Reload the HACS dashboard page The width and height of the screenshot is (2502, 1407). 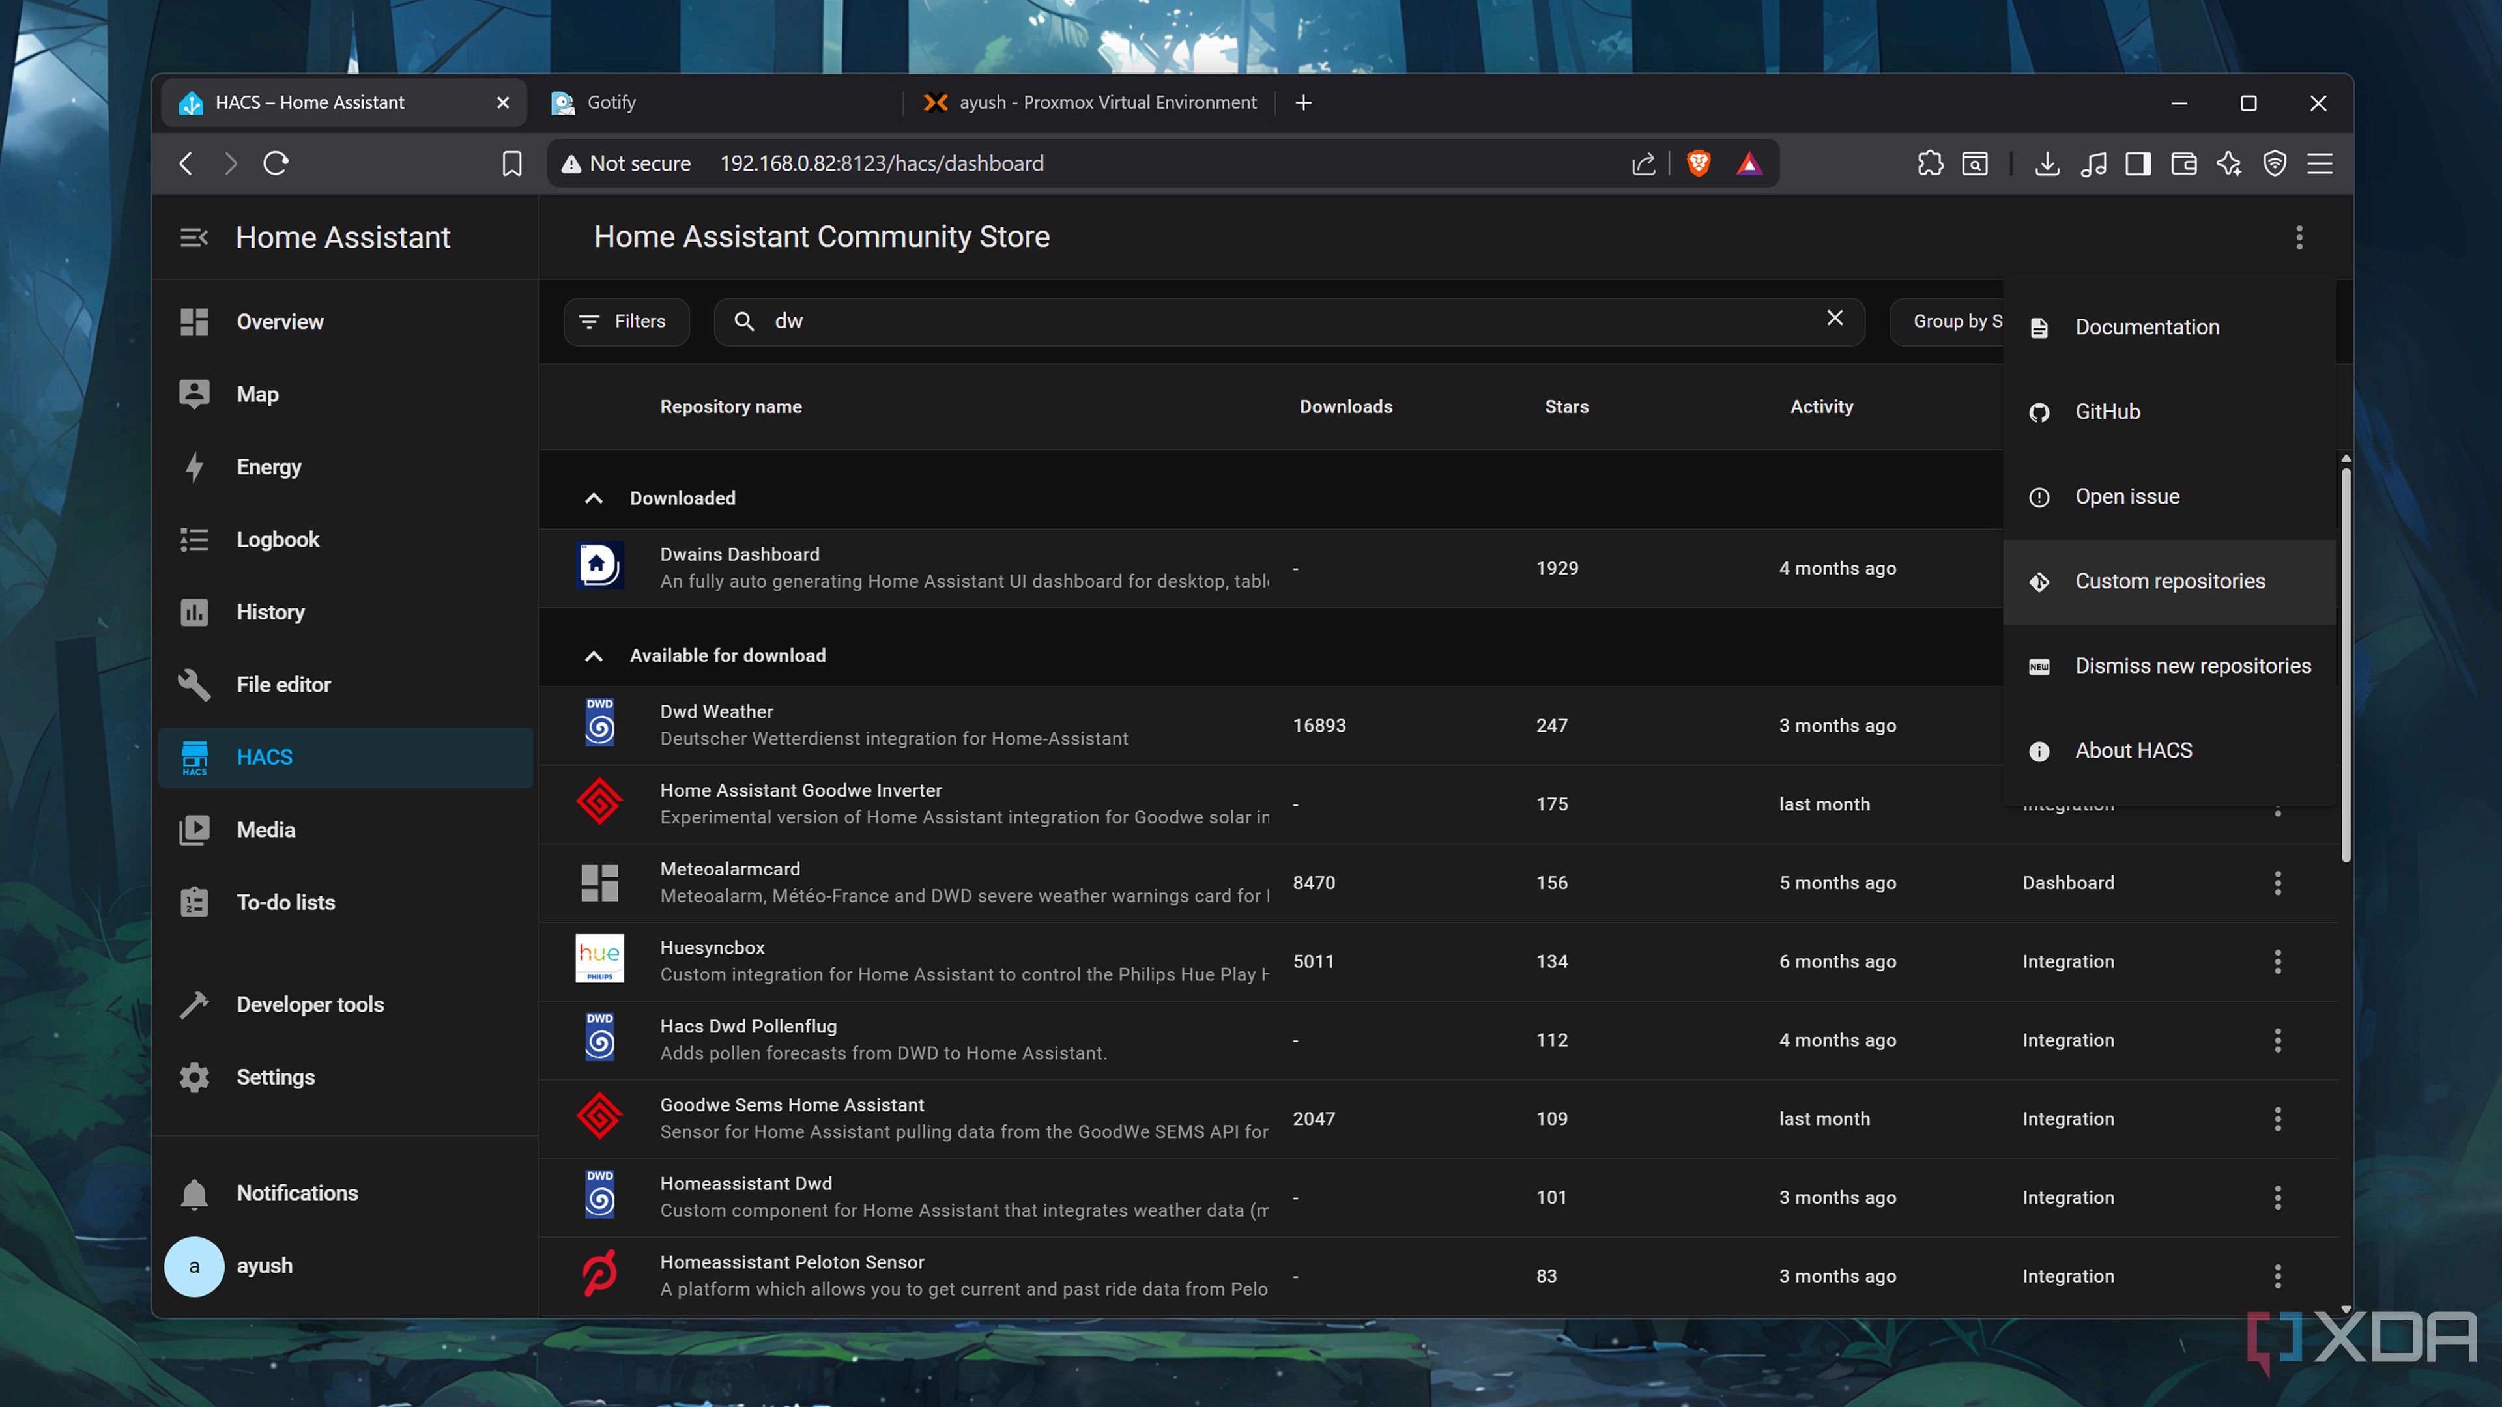[x=276, y=164]
